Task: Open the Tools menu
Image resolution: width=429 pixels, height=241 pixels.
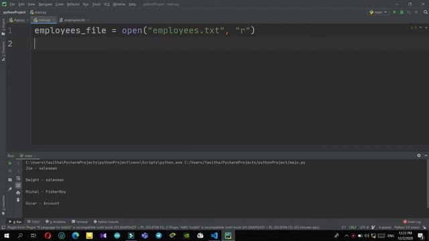Action: (96, 5)
